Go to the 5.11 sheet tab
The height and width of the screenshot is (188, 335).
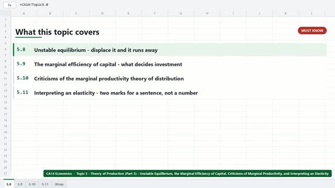click(x=45, y=184)
